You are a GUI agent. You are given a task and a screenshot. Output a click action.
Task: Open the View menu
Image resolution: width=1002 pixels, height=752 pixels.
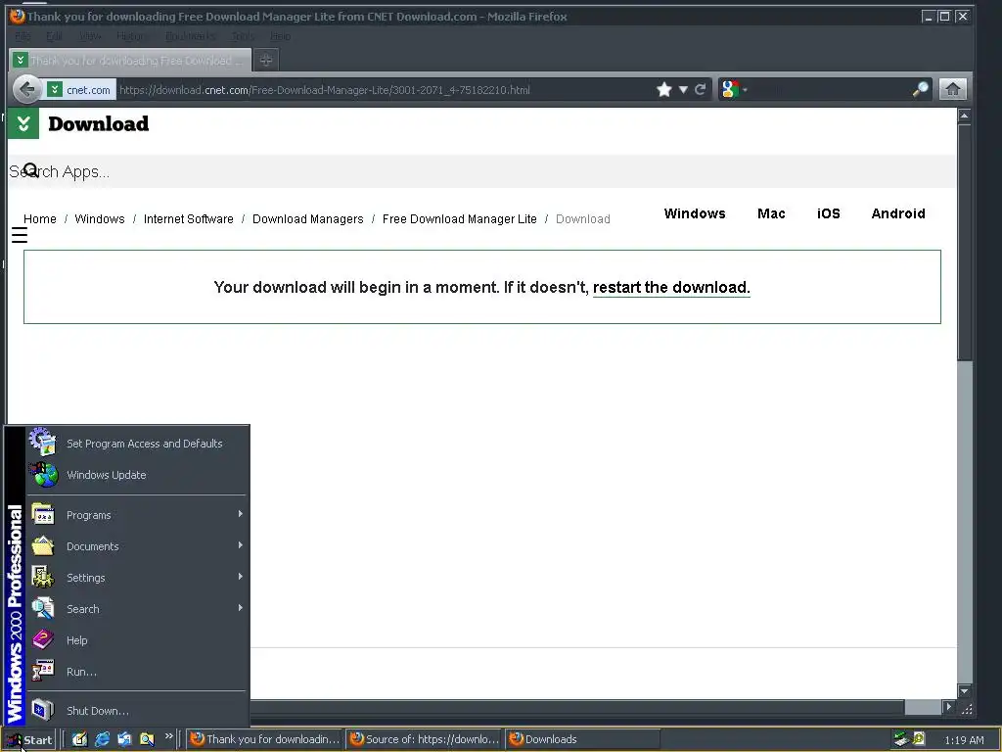(90, 36)
